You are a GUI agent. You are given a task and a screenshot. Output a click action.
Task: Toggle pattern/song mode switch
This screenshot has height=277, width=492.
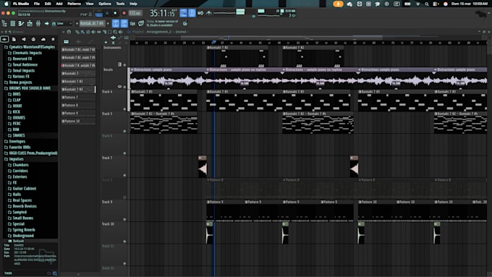tap(99, 14)
